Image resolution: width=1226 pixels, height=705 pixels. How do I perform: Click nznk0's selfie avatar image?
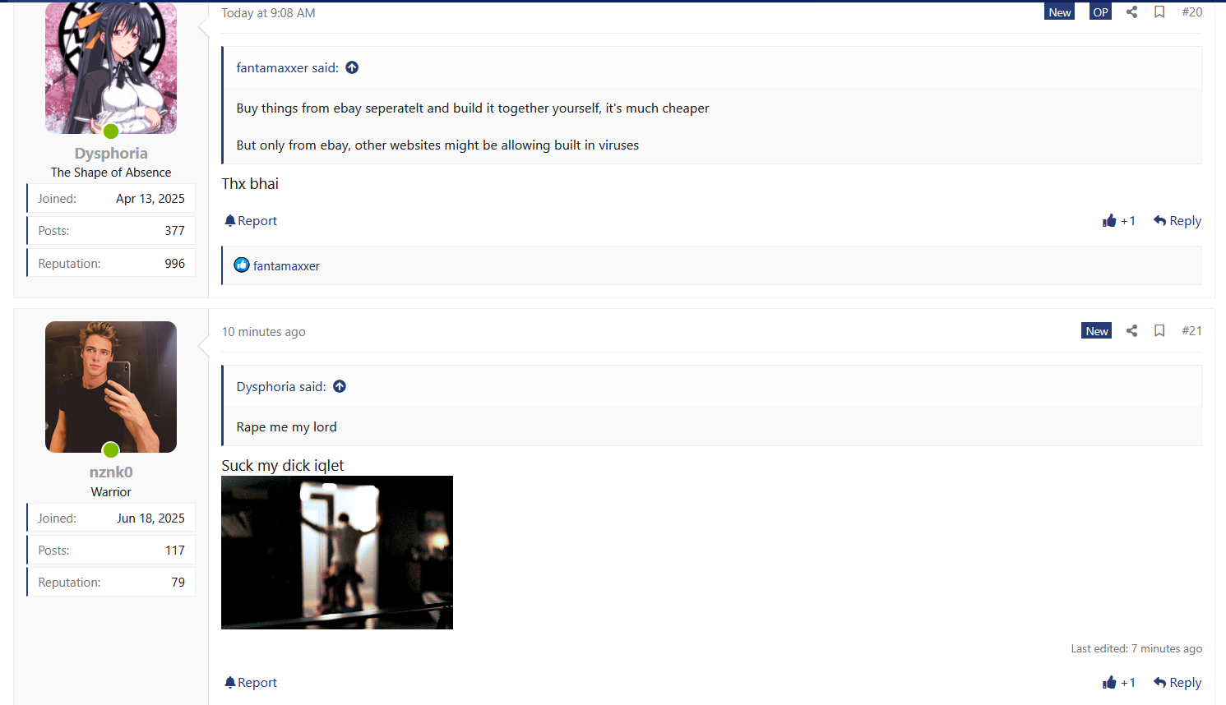click(111, 387)
